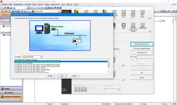The height and width of the screenshot is (105, 177).
Task: Click the Connection Test button
Action: [x=142, y=53]
